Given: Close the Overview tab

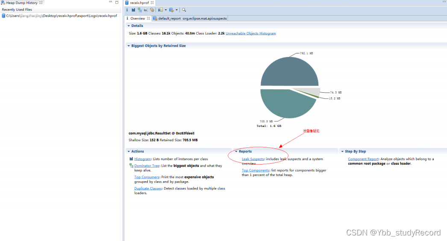Looking at the screenshot, I should point(148,18).
